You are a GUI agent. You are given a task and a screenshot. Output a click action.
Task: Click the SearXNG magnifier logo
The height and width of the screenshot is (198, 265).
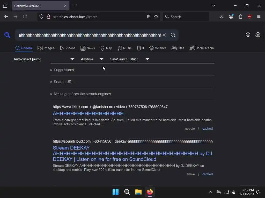7,35
